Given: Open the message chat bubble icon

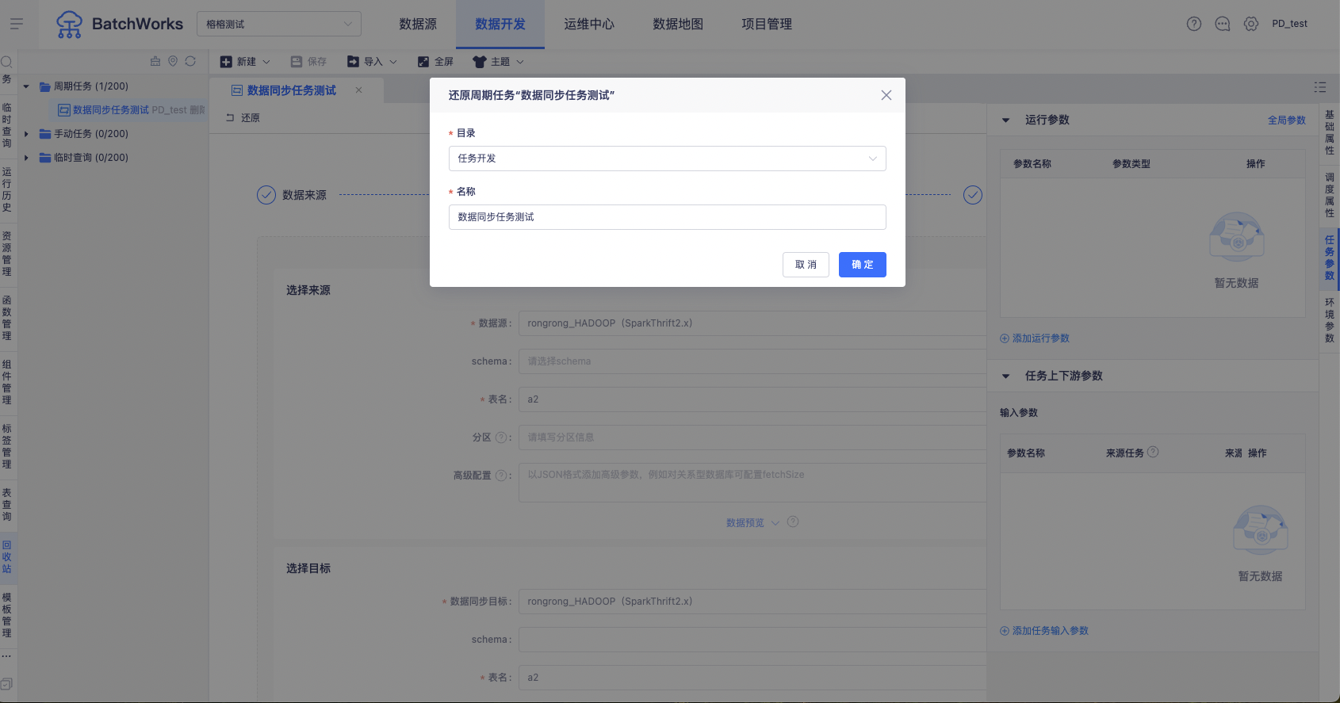Looking at the screenshot, I should coord(1223,24).
